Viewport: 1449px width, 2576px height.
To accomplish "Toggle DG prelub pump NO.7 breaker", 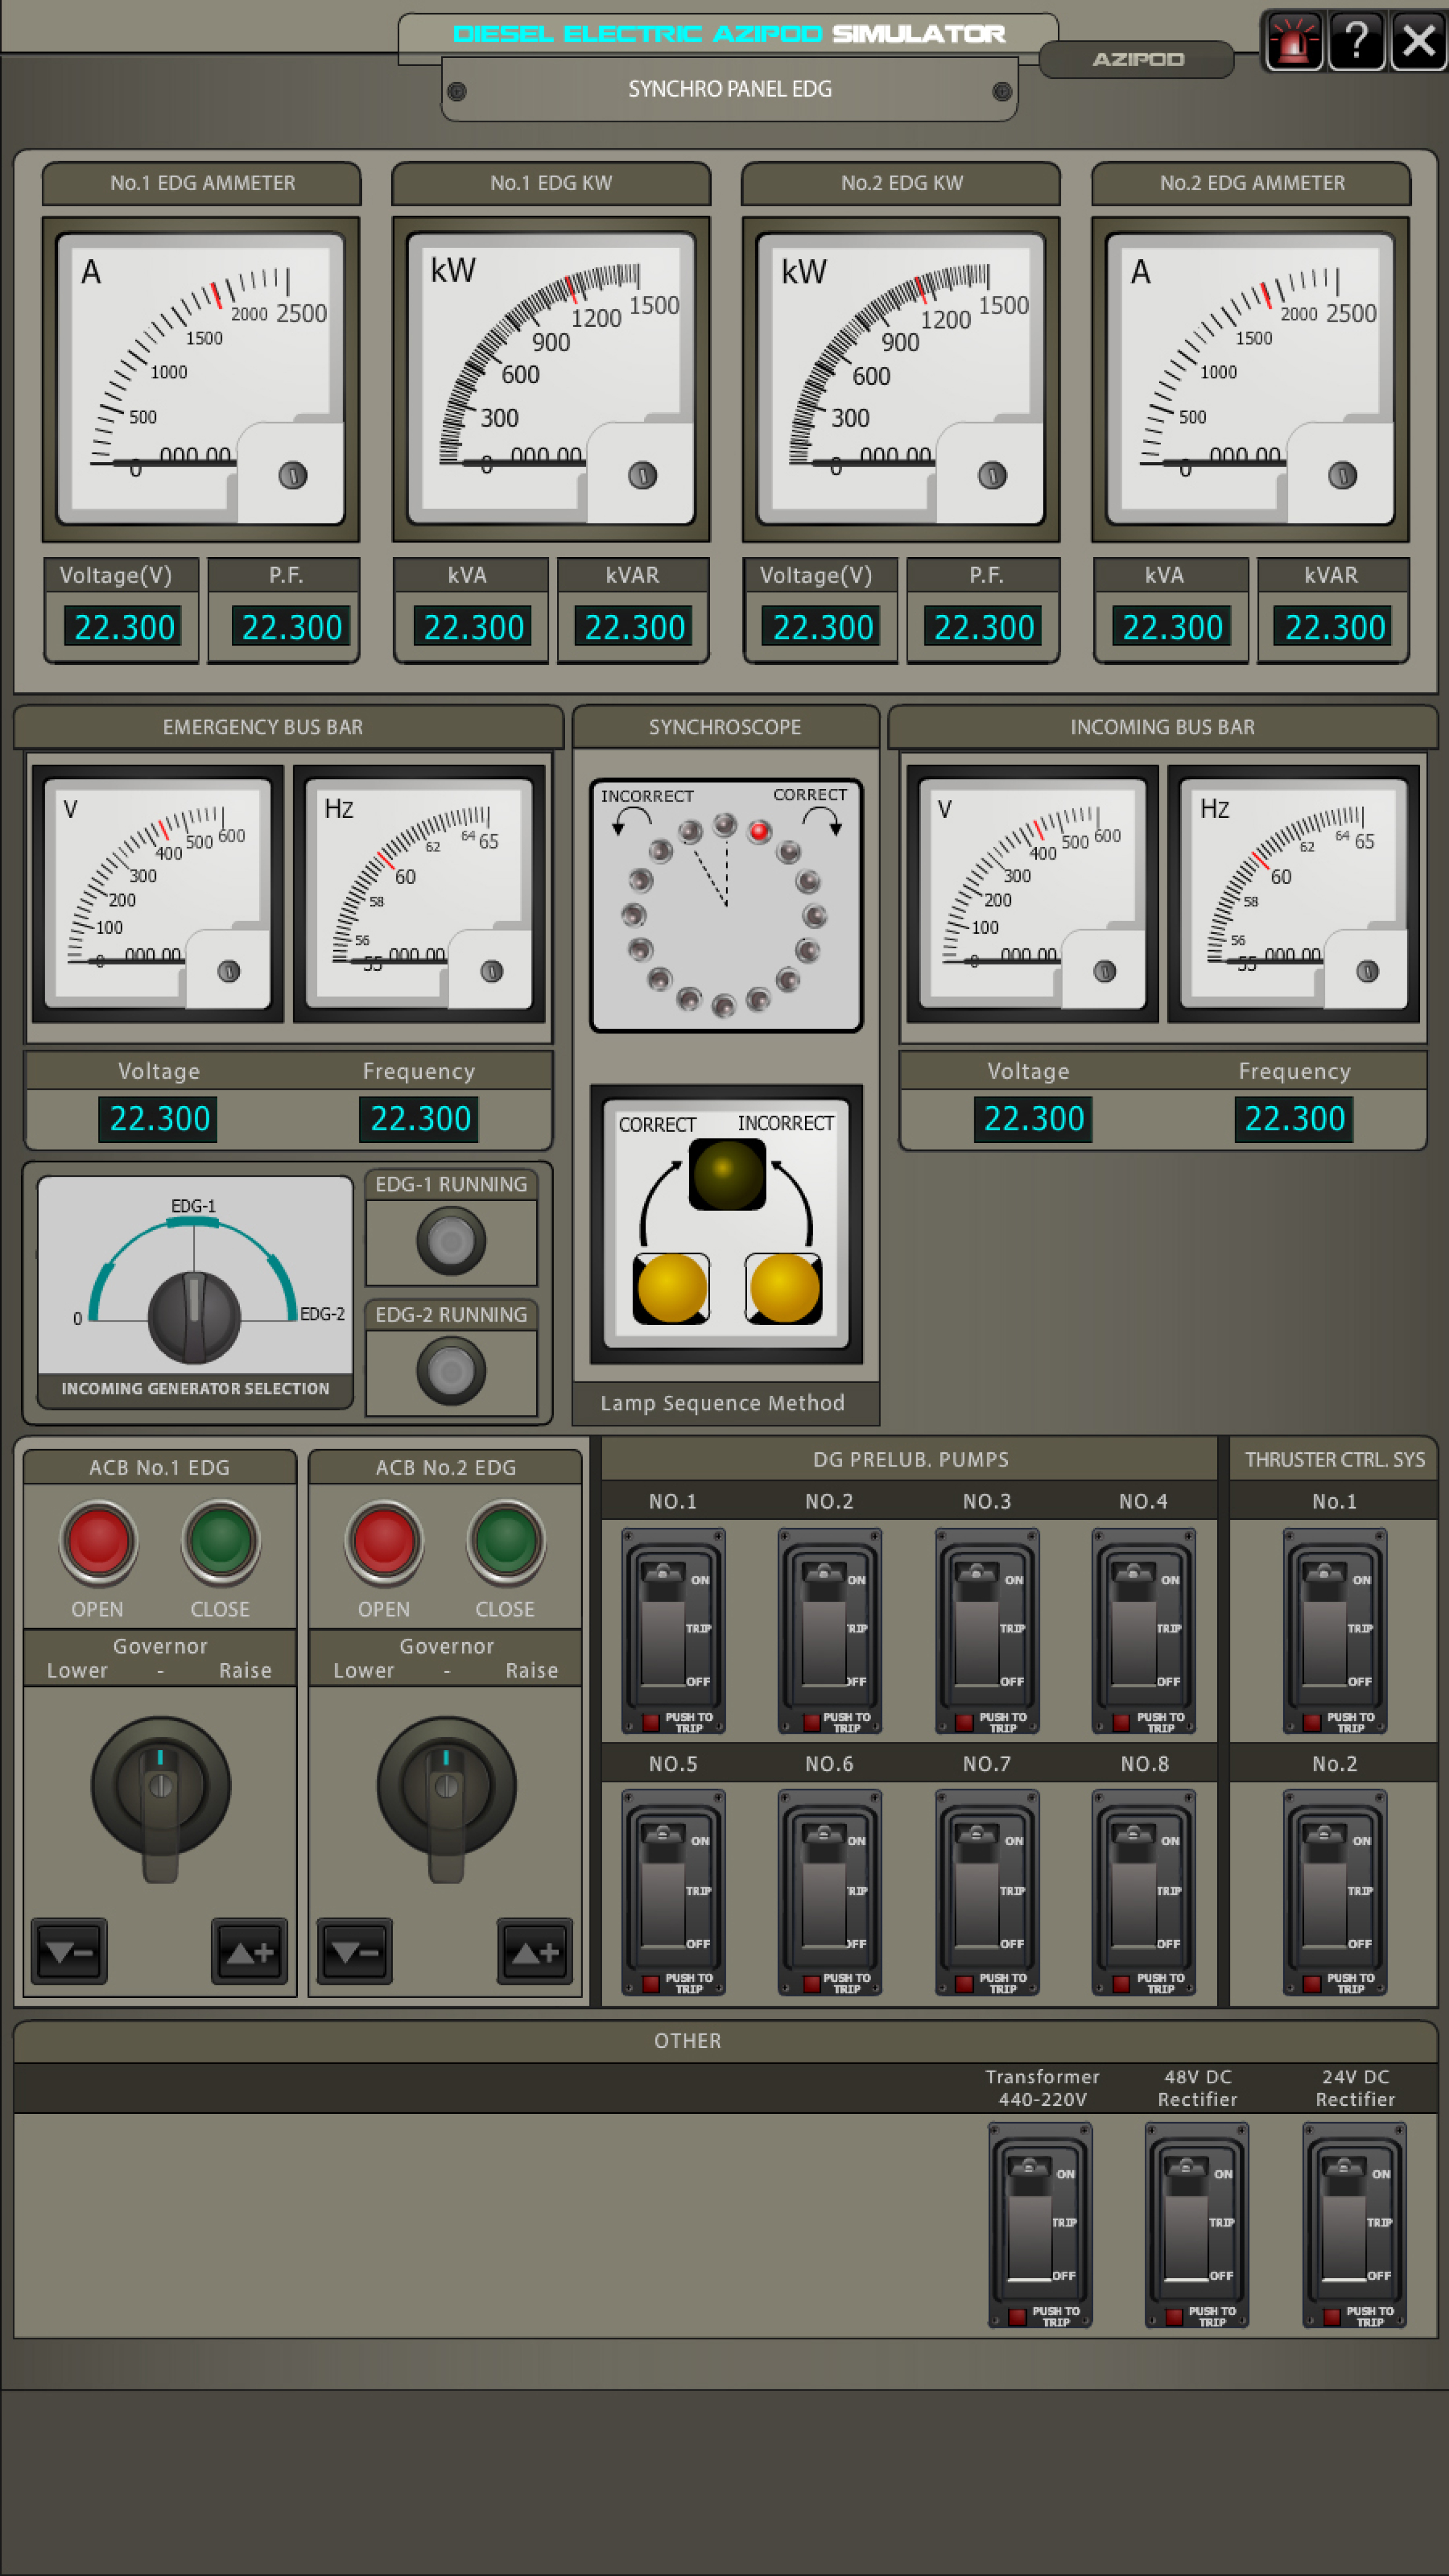I will 986,1892.
